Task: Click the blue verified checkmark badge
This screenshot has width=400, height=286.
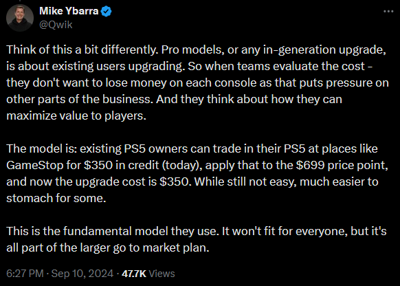Action: (106, 12)
